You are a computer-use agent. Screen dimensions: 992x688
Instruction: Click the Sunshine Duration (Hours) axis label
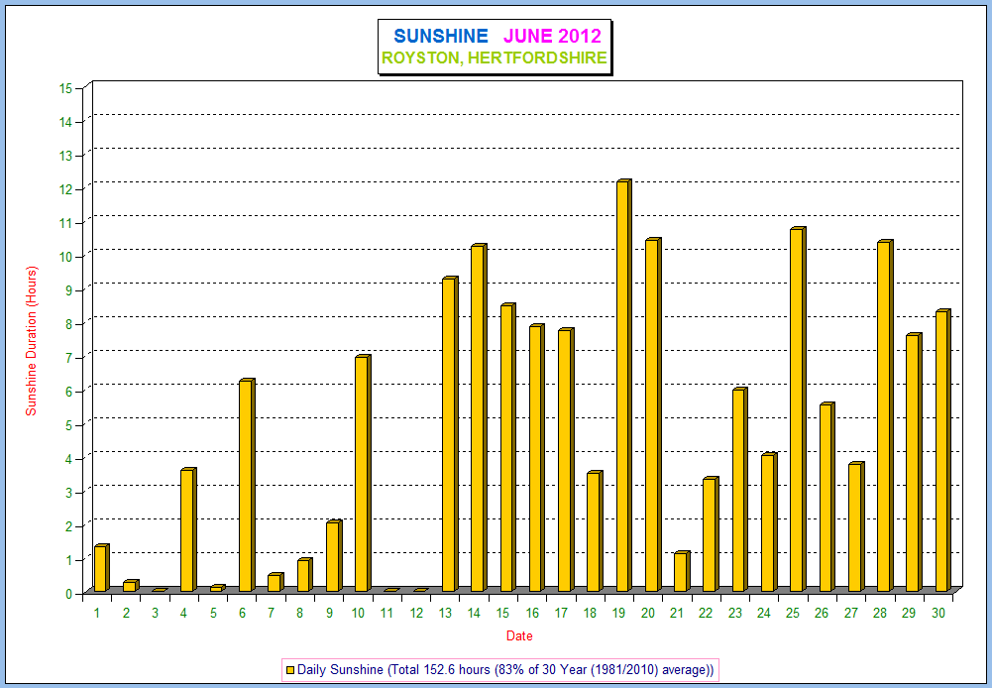click(32, 340)
